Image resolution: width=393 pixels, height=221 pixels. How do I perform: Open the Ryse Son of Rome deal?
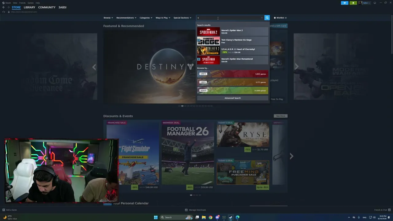tap(243, 136)
